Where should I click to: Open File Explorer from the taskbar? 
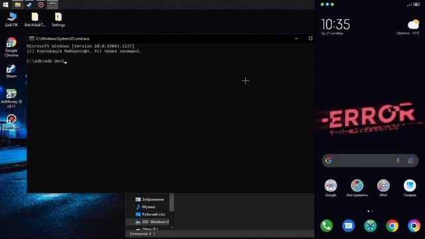tap(18, 5)
